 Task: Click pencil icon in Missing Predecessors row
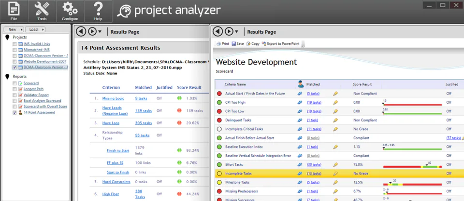click(x=335, y=191)
